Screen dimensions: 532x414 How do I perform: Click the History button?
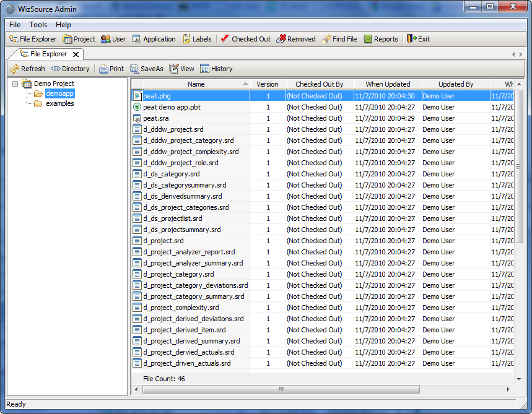point(216,69)
